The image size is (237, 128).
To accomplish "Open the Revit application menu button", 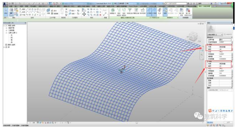I will (x=5, y=4).
